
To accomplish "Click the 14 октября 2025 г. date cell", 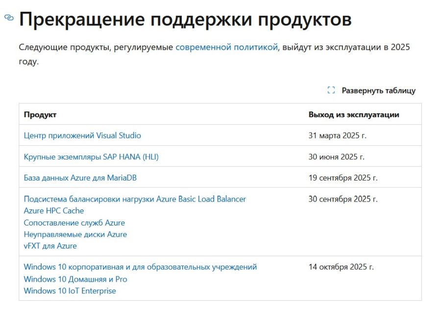I will click(x=341, y=267).
